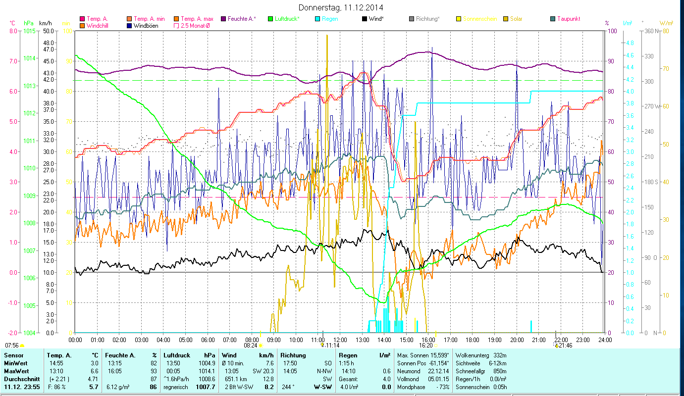Click the current temperature value 5.7

[93, 387]
